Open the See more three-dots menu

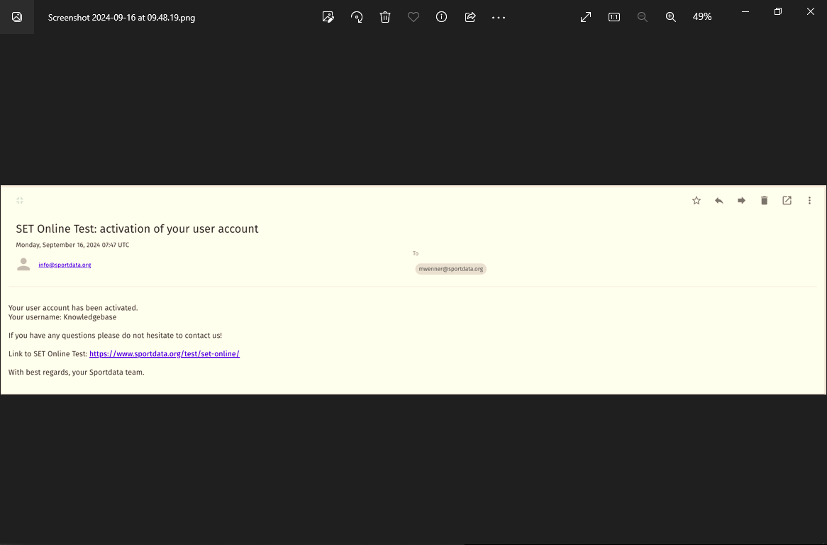[499, 17]
